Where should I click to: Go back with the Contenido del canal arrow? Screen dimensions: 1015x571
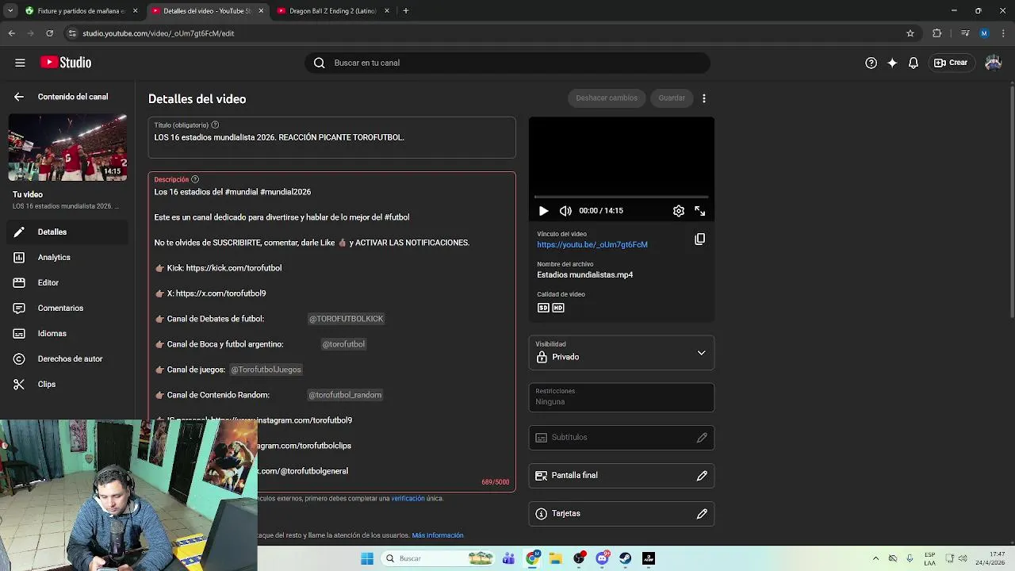click(x=19, y=97)
